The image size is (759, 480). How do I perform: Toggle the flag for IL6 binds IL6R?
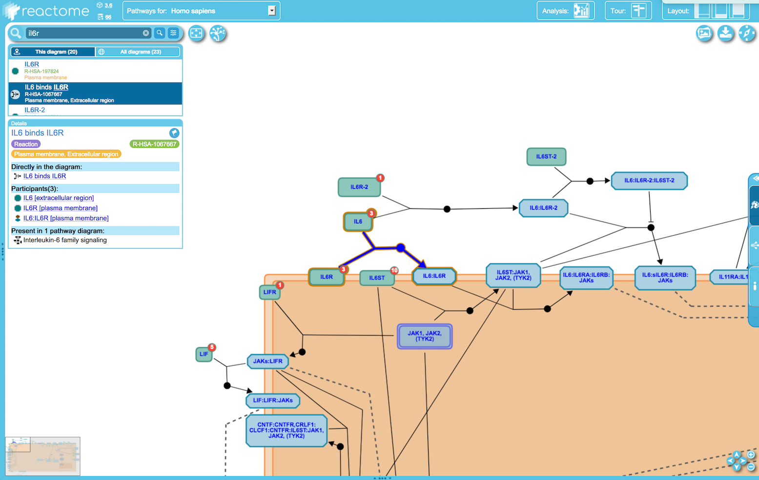pos(174,133)
